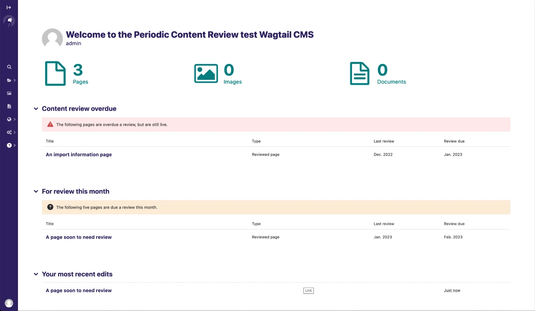Collapse the For review this month section
535x311 pixels.
(36, 191)
